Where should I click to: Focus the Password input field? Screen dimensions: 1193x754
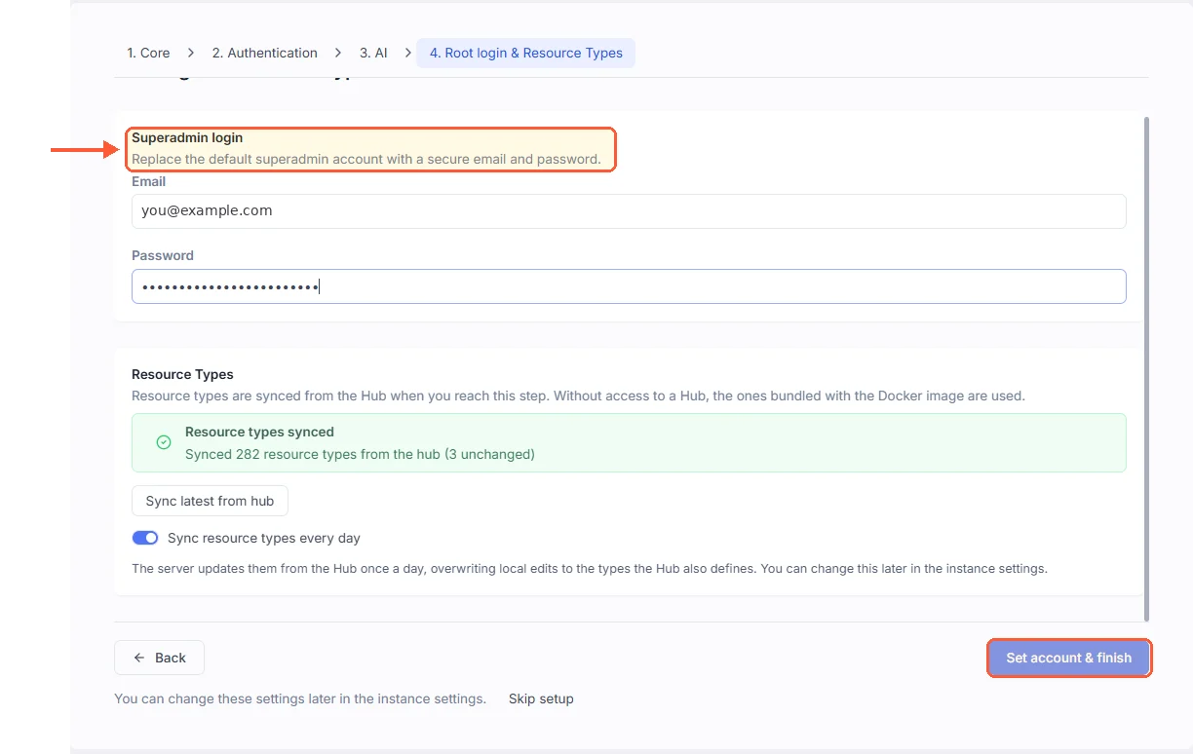629,286
